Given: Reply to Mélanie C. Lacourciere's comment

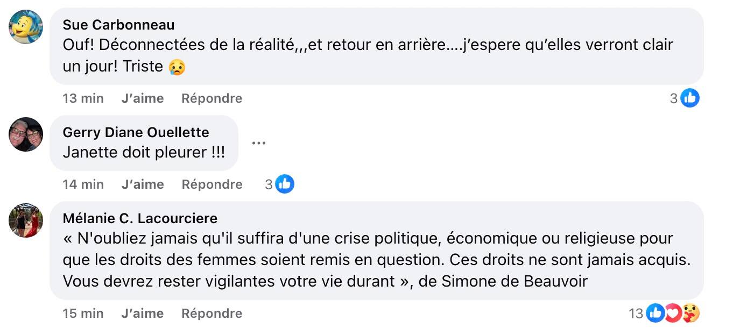Looking at the screenshot, I should tap(212, 313).
